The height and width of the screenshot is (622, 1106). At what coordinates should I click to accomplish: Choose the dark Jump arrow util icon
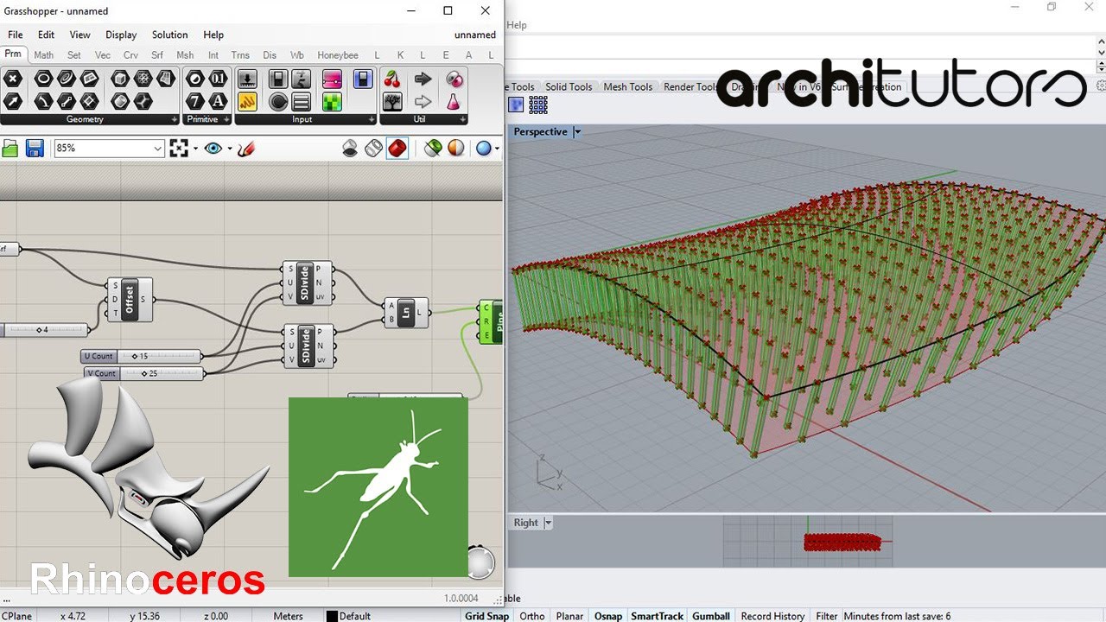[x=423, y=79]
